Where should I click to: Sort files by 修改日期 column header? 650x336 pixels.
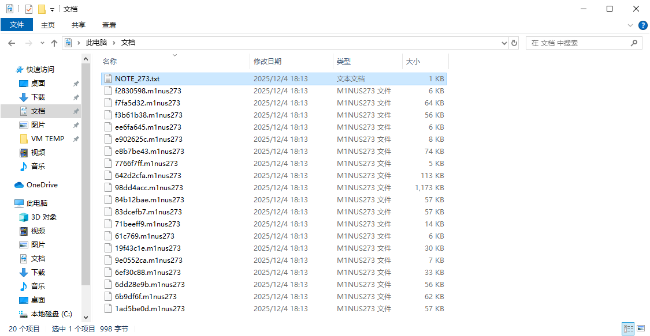pos(268,62)
